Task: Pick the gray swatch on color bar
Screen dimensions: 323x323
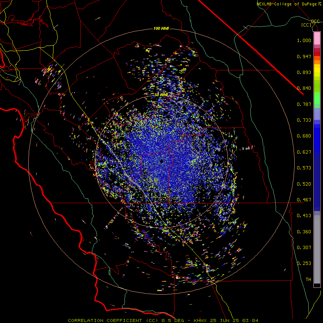Action: click(x=317, y=249)
